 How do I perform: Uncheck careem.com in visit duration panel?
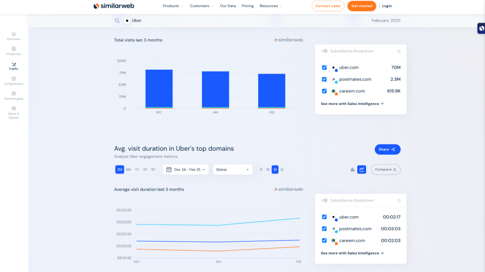(324, 240)
